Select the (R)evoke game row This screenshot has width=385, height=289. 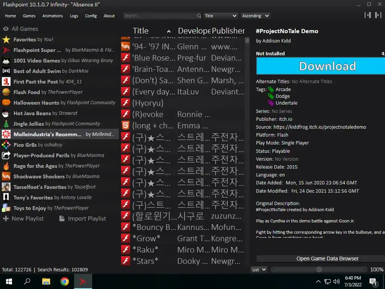click(182, 114)
